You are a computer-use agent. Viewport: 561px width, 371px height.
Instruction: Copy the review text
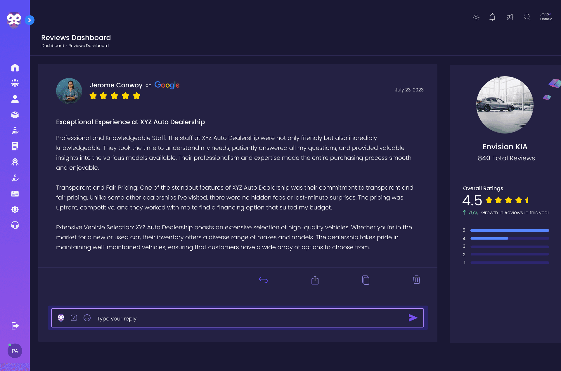[x=366, y=280]
